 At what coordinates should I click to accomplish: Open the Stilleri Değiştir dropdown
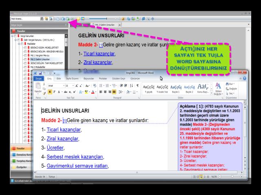[x=218, y=89]
